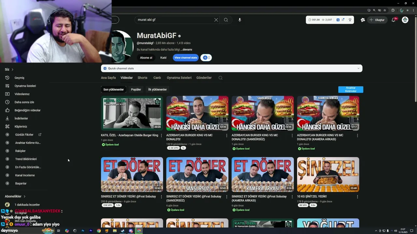
Task: Switch to the Ana Sayfa tab
Action: pos(108,78)
